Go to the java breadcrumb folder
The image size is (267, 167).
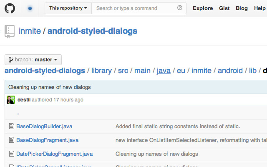coord(164,71)
